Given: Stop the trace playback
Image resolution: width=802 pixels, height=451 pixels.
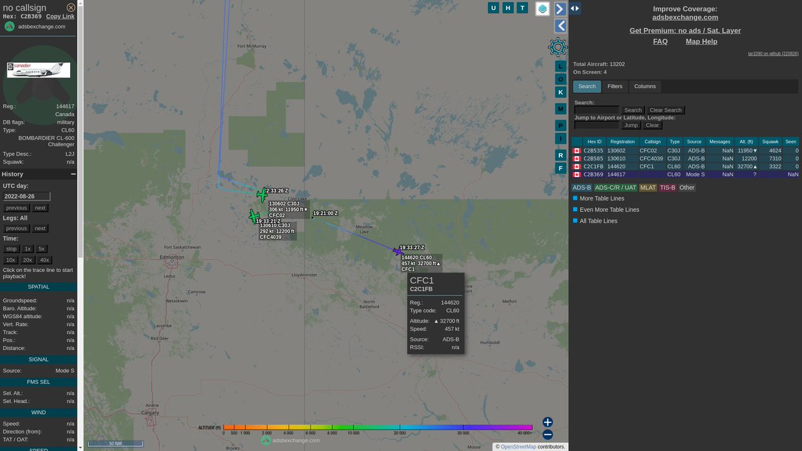Looking at the screenshot, I should pos(11,249).
